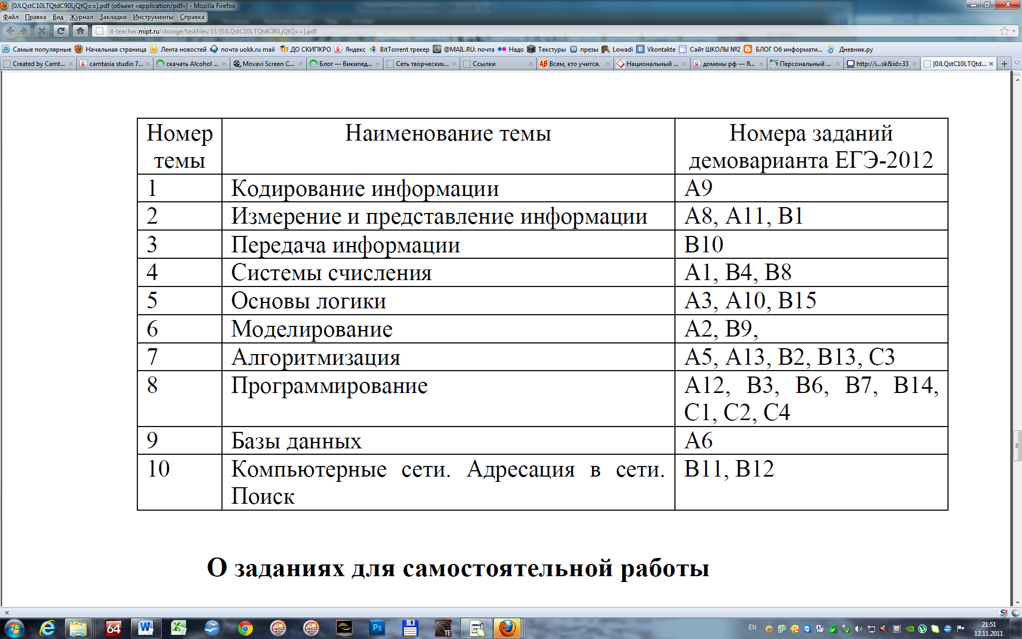1022x639 pixels.
Task: Click the vertical scrollbar thumb
Action: click(1017, 445)
